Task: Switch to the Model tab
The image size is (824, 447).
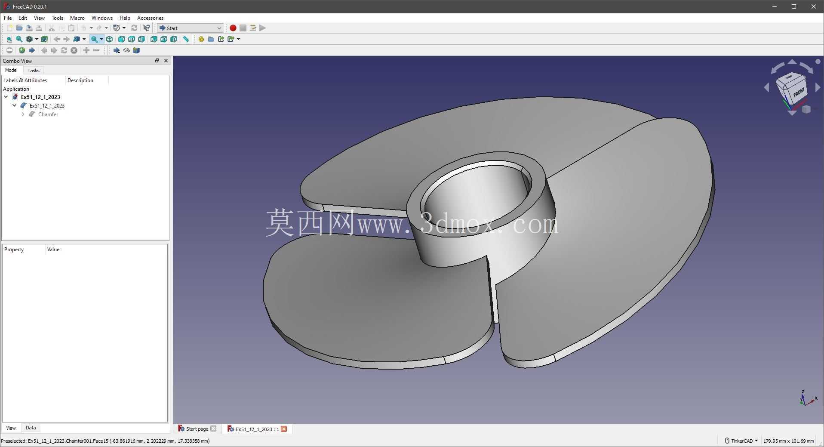Action: point(11,70)
